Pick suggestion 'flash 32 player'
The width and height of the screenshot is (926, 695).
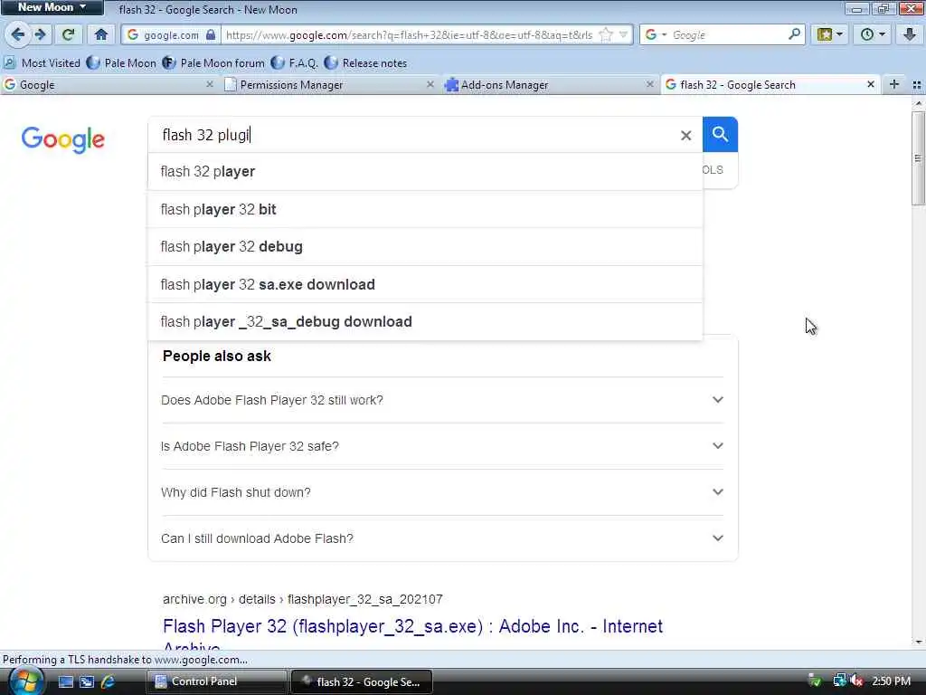(425, 171)
